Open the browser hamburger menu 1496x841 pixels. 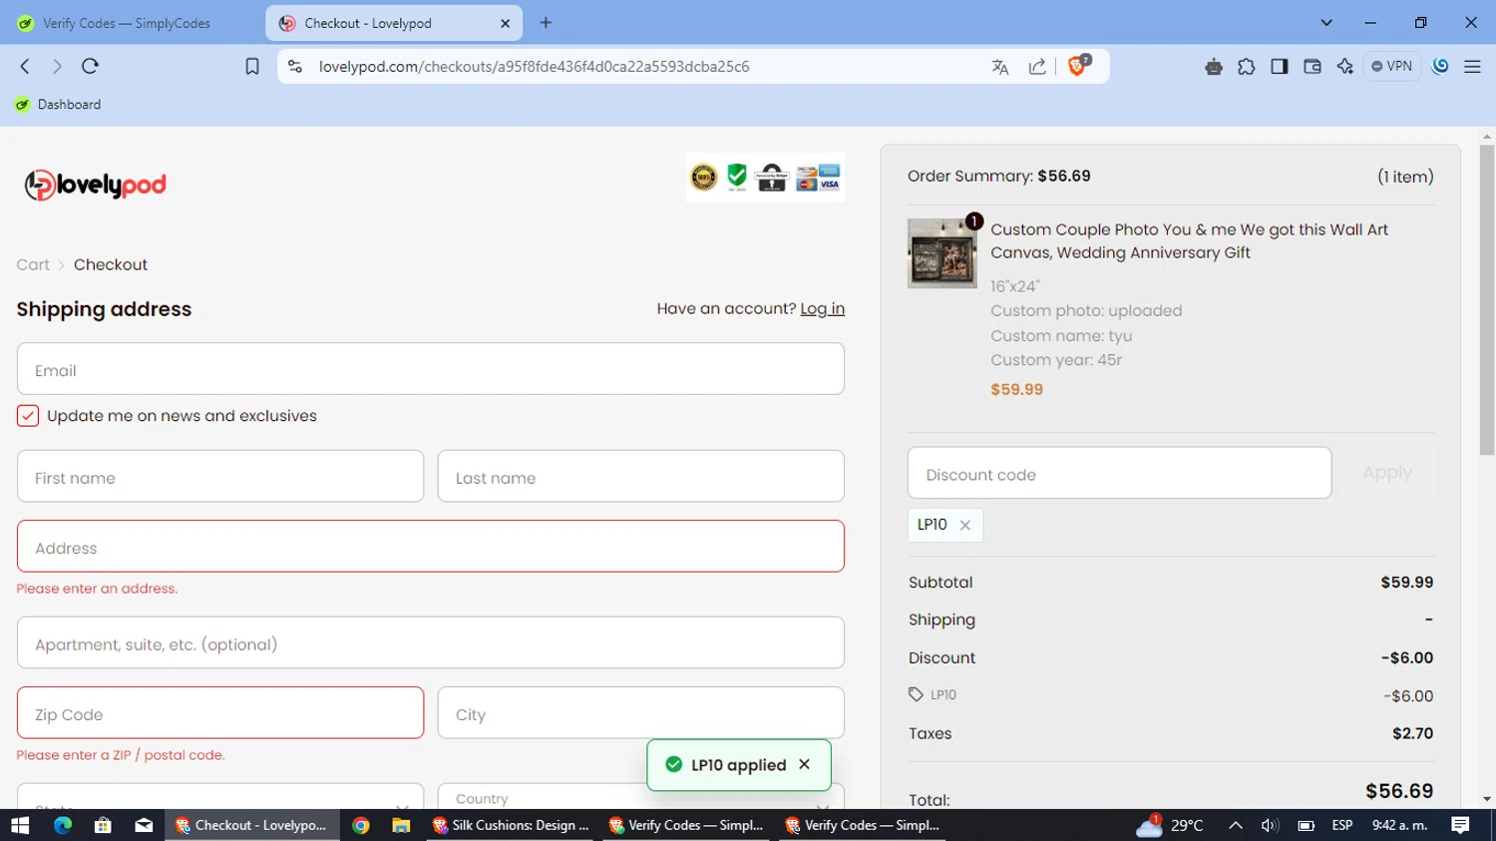click(x=1472, y=67)
